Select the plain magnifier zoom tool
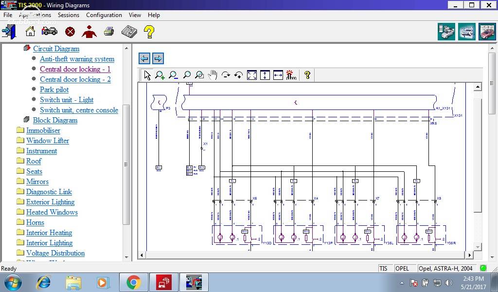The width and height of the screenshot is (498, 292). pyautogui.click(x=187, y=75)
